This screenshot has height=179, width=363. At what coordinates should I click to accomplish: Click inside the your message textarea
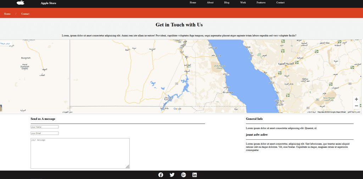(80, 153)
